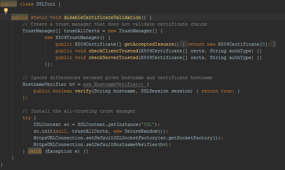The image size is (285, 170).
Task: Click the getAcceptedIssuers method name
Action: [x=149, y=44]
